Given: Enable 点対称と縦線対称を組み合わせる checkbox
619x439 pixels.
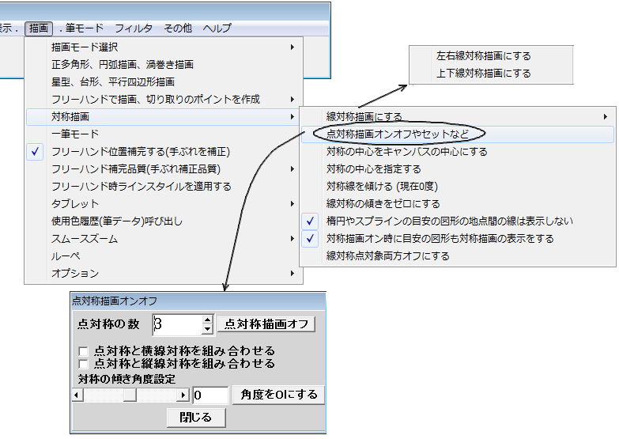Looking at the screenshot, I should point(83,364).
